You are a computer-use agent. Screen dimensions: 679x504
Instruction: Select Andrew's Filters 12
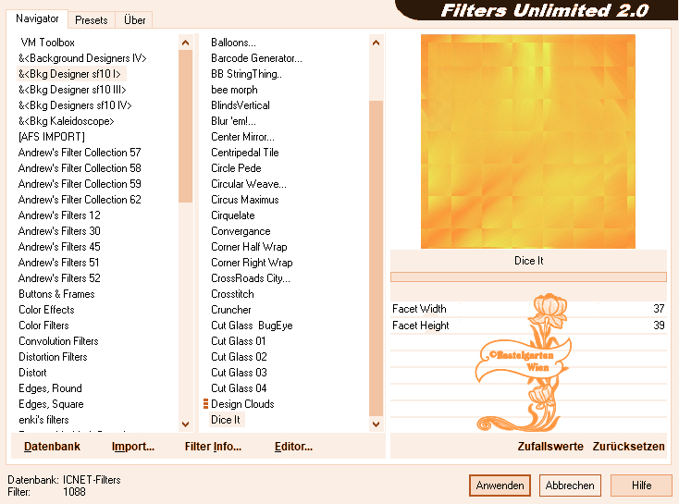click(x=59, y=215)
